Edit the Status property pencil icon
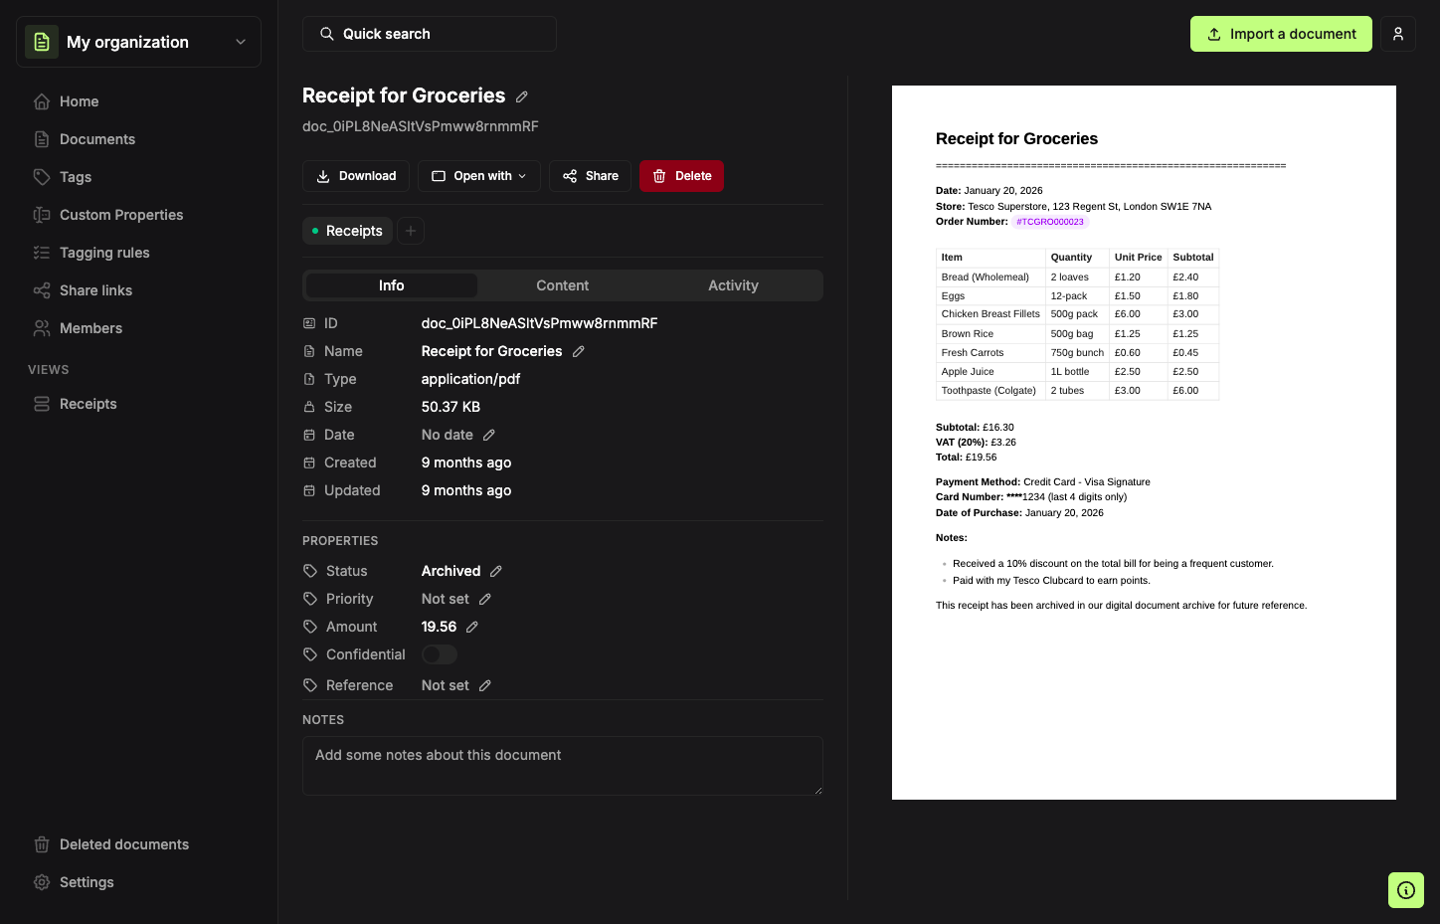1440x924 pixels. pyautogui.click(x=496, y=571)
